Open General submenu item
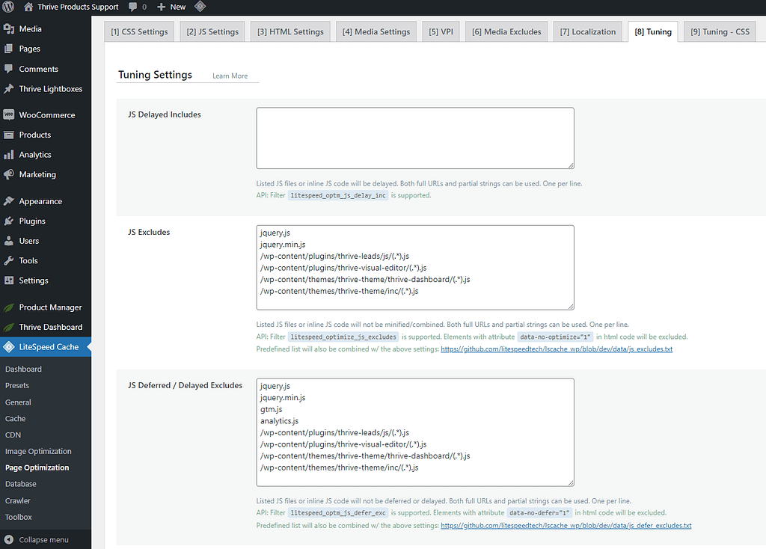Viewport: 766px width, 549px height. (18, 402)
